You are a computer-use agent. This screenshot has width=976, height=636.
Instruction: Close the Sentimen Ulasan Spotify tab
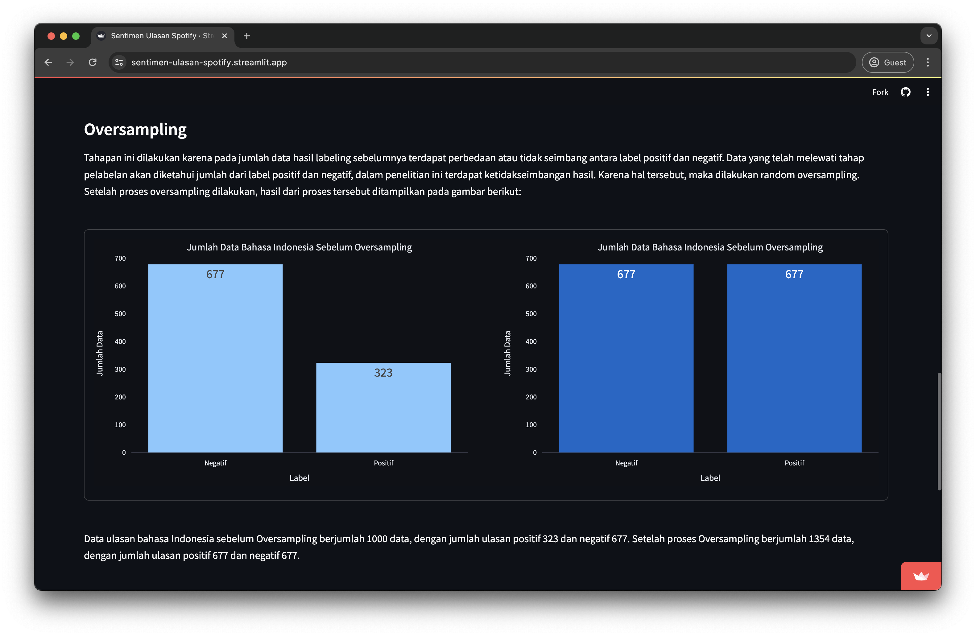click(224, 36)
